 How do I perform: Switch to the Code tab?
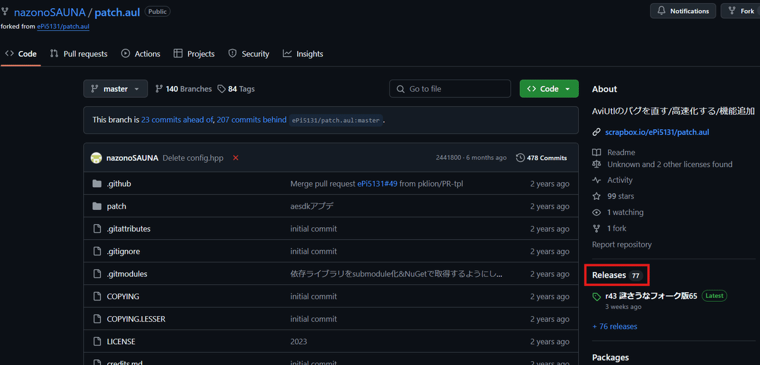[x=21, y=54]
